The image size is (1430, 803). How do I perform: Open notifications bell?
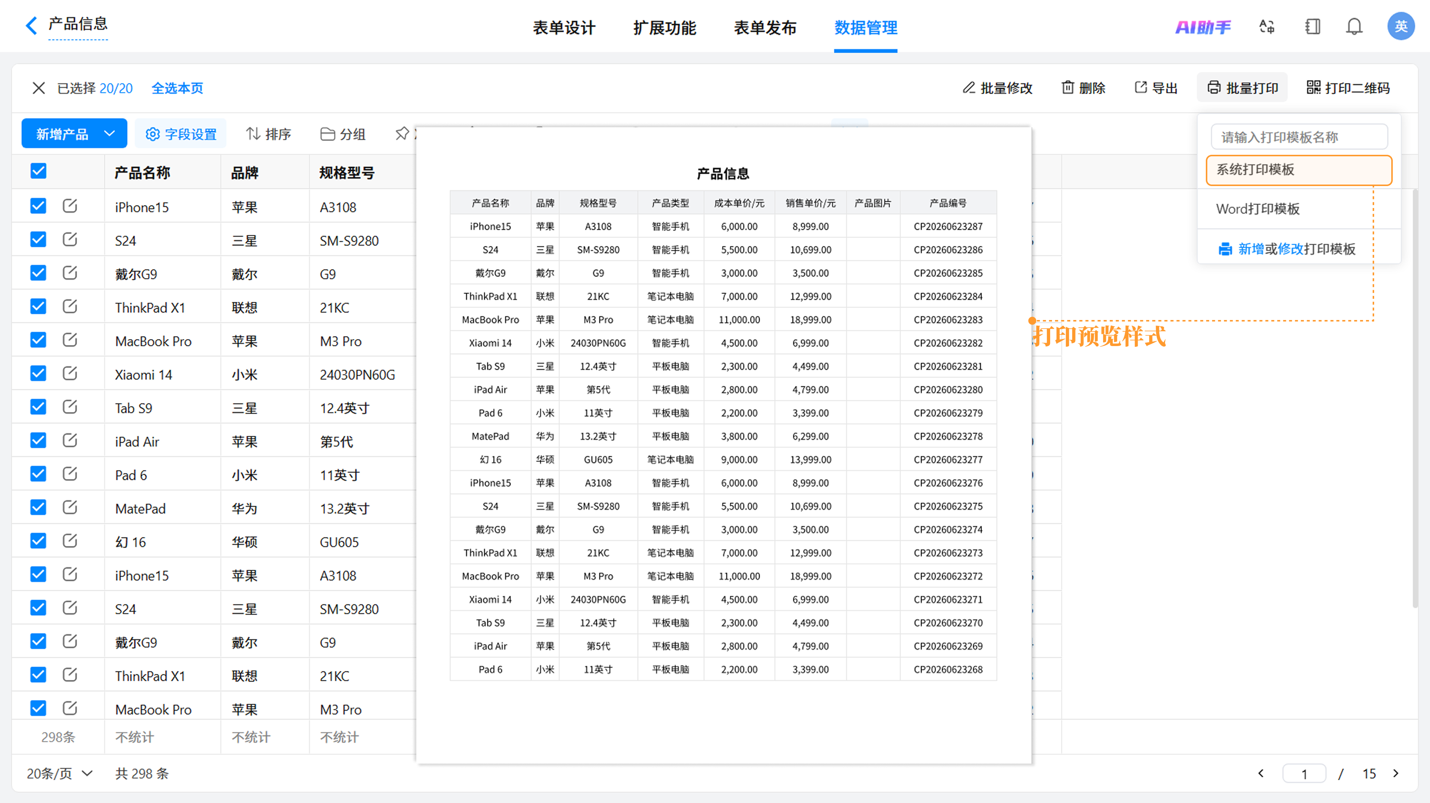pyautogui.click(x=1354, y=27)
